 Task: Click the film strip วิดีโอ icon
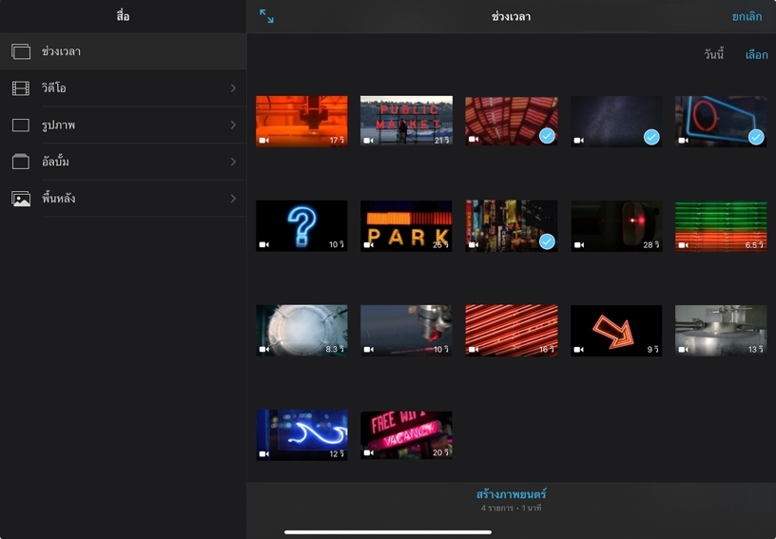point(21,88)
